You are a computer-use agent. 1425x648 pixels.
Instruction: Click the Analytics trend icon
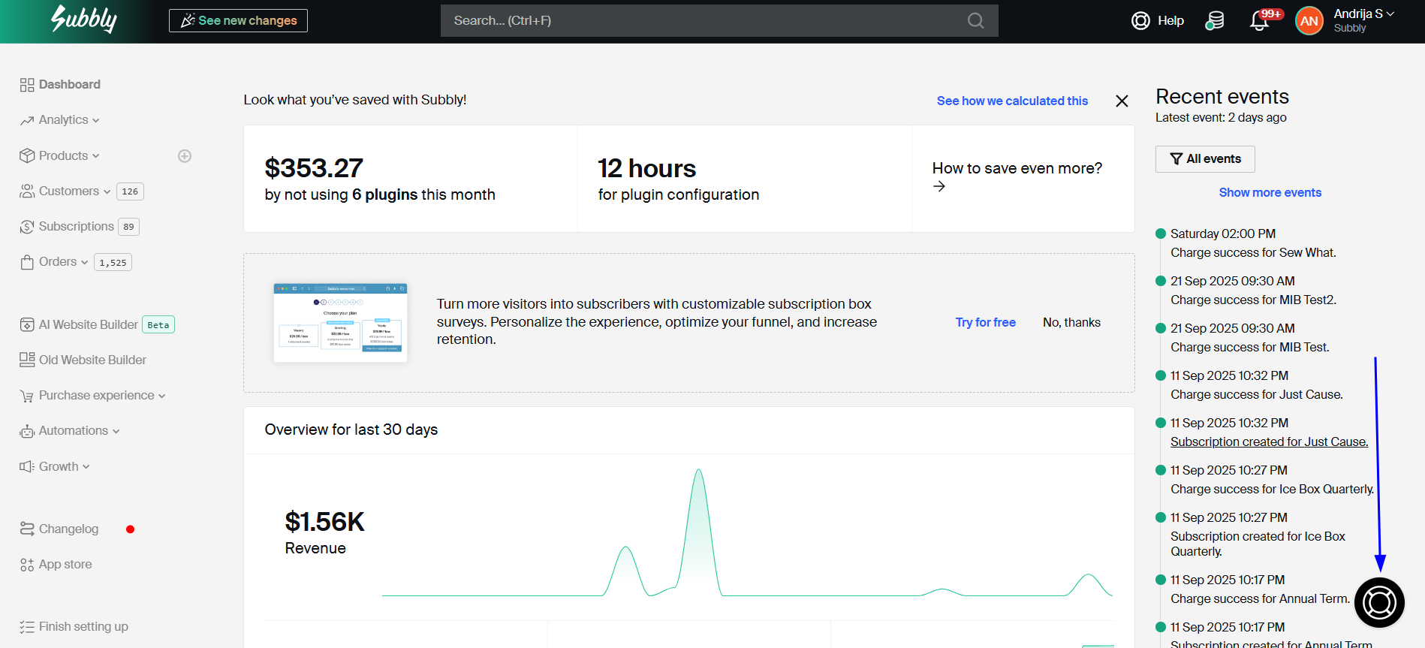(x=27, y=120)
